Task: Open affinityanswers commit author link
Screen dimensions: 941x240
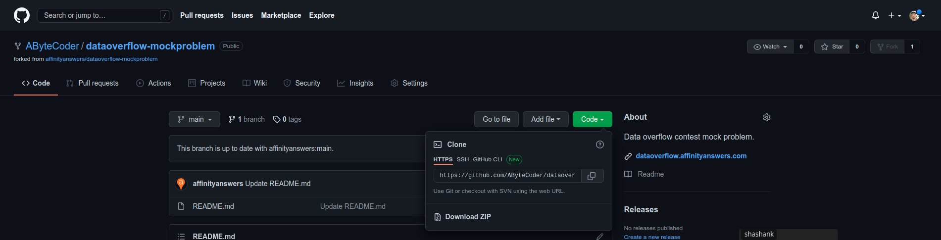Action: (218, 184)
